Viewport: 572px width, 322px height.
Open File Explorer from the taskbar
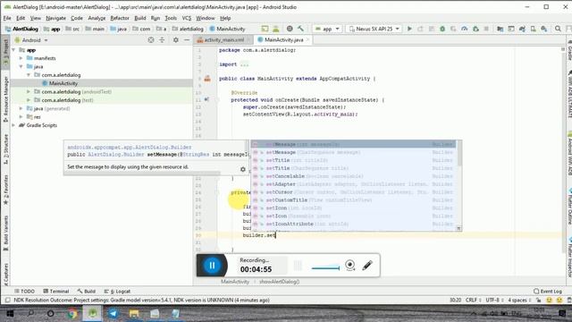tap(134, 313)
